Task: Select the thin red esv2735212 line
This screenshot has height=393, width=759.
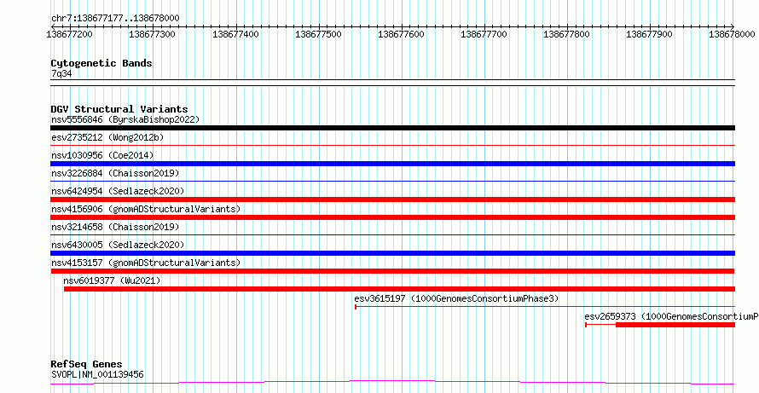Action: click(x=392, y=145)
